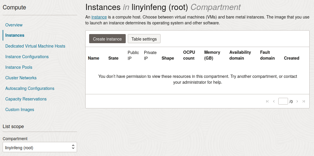Jump to last page pagination icon
The image size is (314, 156).
pos(304,101)
